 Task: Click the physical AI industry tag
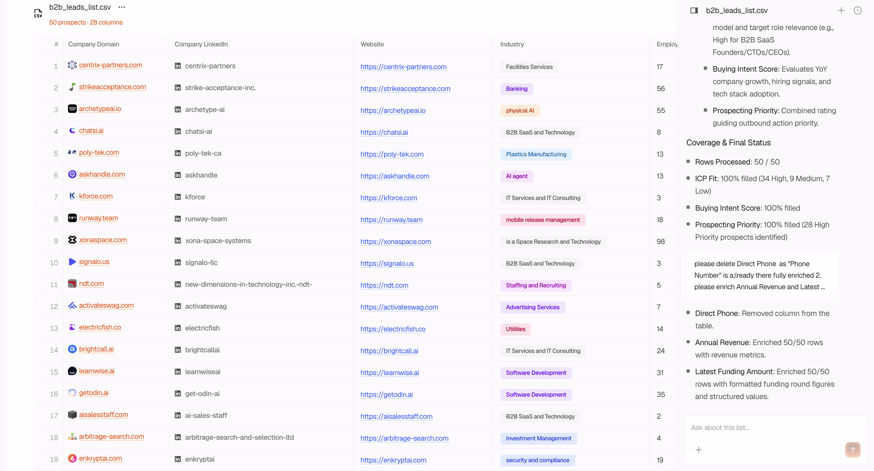tap(520, 111)
